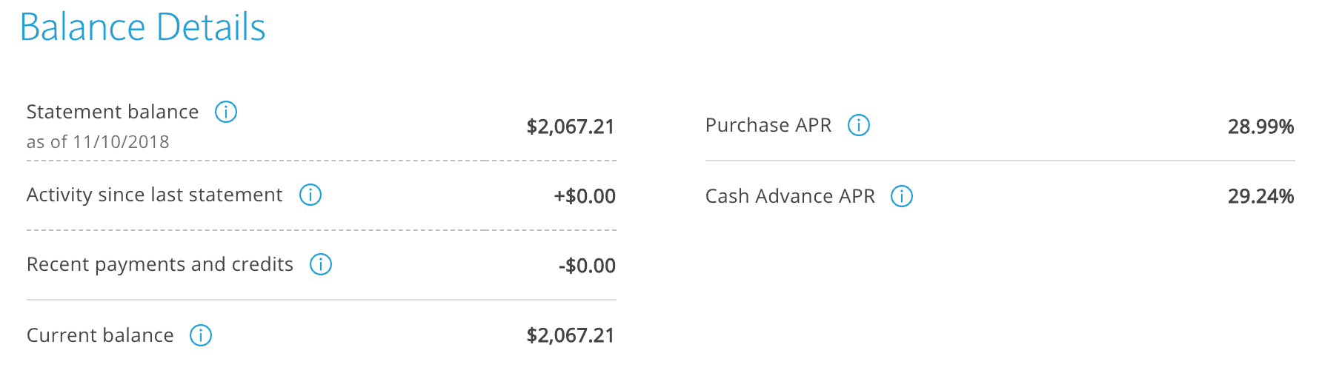This screenshot has height=373, width=1322.
Task: Select the Recent payments and credits label
Action: coord(160,264)
